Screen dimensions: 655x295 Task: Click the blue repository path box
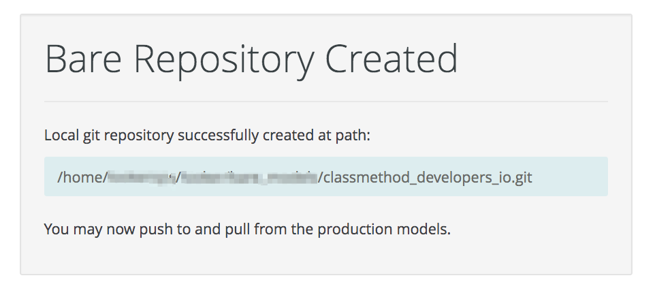(325, 176)
